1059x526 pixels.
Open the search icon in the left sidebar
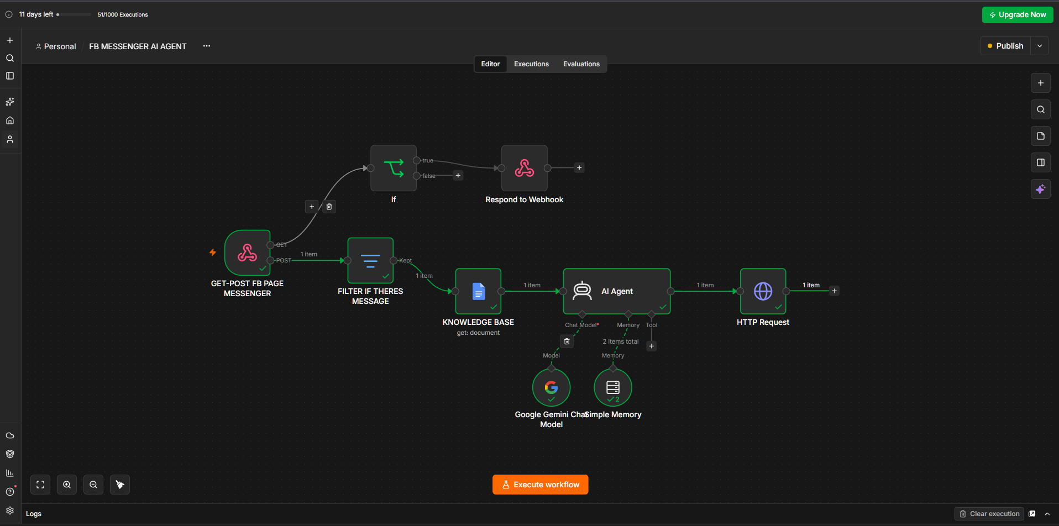tap(10, 58)
